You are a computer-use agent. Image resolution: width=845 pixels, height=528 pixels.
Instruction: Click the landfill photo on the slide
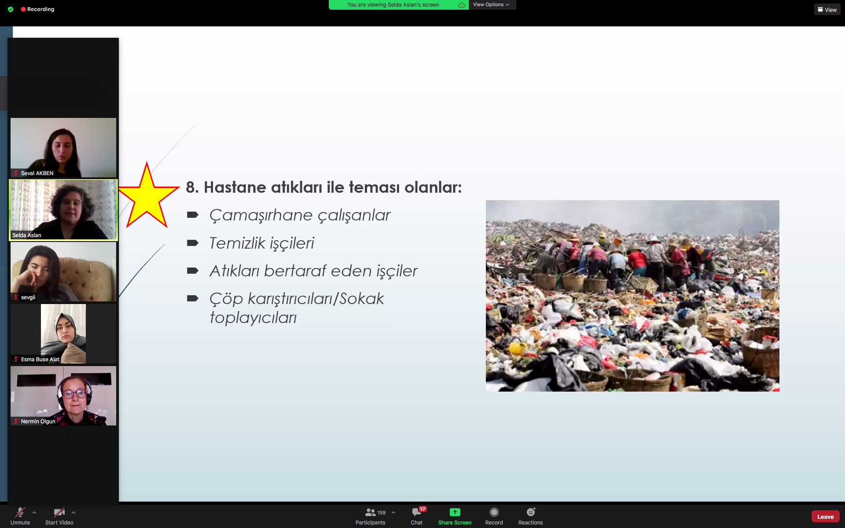point(632,296)
